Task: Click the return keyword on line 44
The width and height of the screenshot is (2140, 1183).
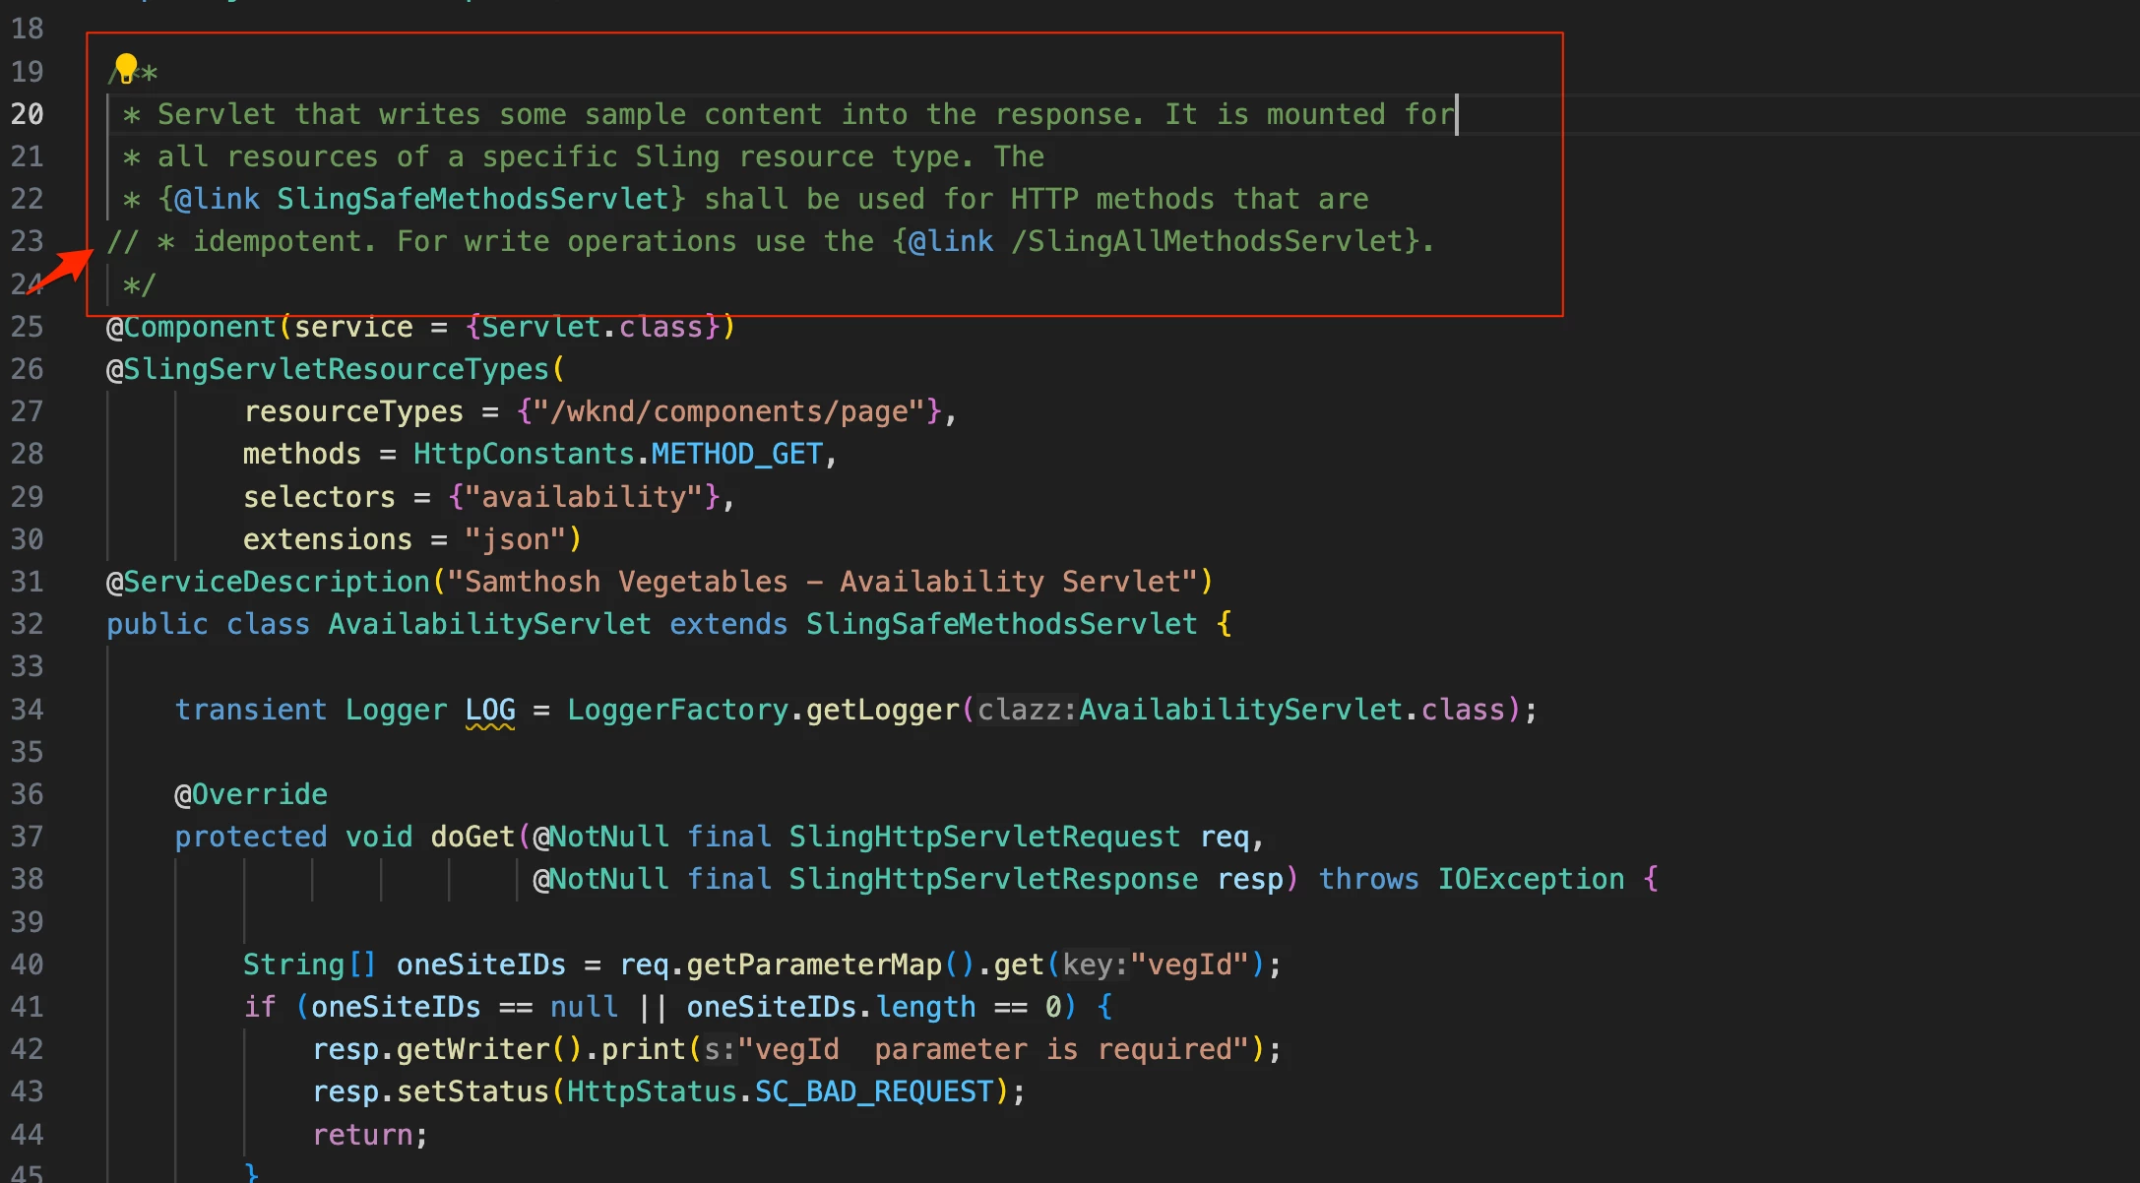Action: point(361,1135)
